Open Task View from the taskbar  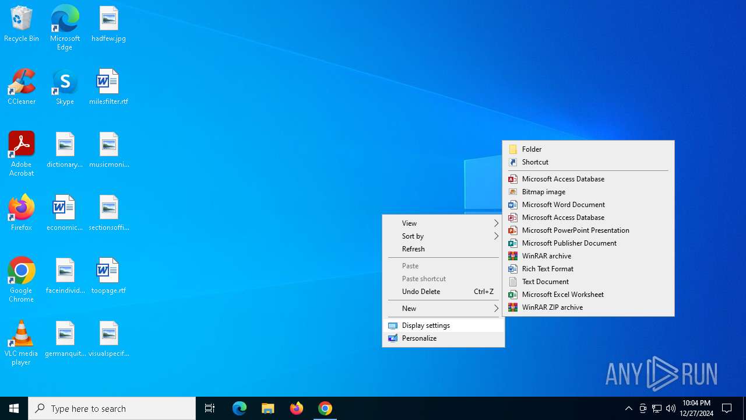[210, 408]
